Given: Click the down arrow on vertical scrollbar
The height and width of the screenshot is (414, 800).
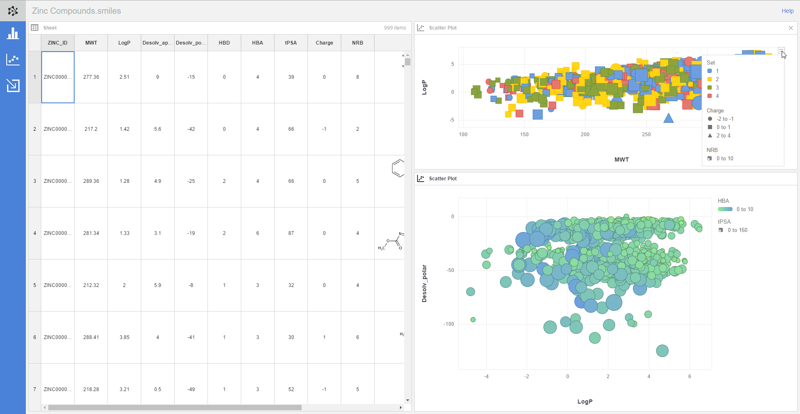Looking at the screenshot, I should click(407, 400).
